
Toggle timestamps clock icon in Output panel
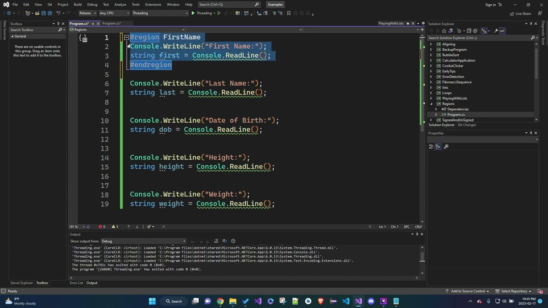pyautogui.click(x=233, y=241)
